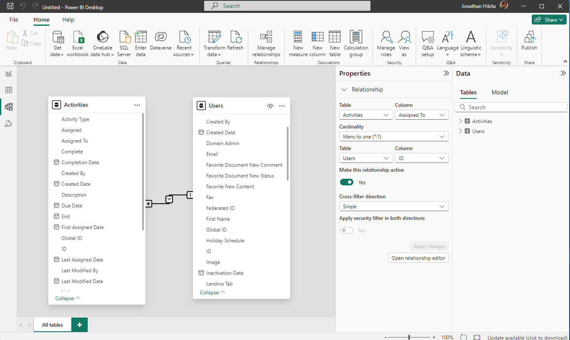Open Q&A setup
The width and height of the screenshot is (570, 340).
[427, 43]
